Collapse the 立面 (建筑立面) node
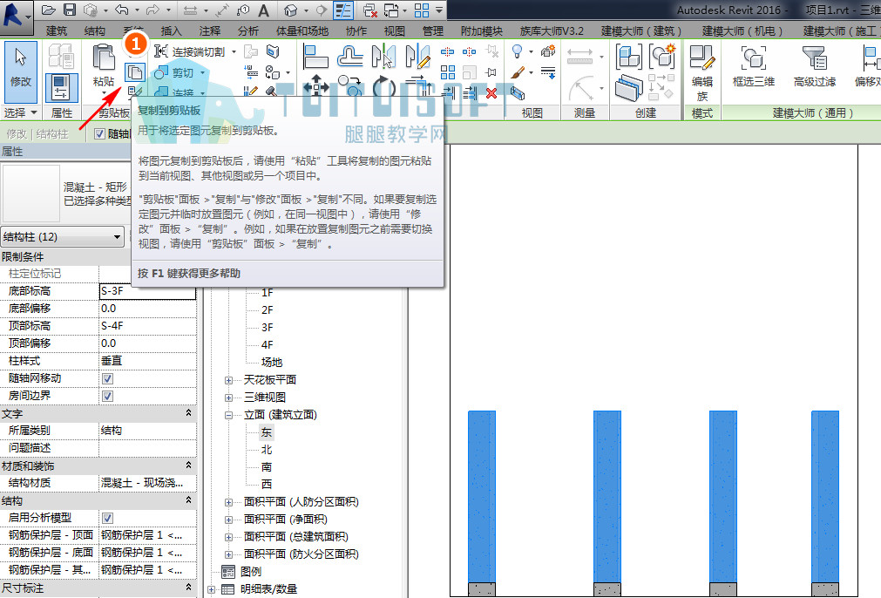Viewport: 881px width, 598px height. 228,415
